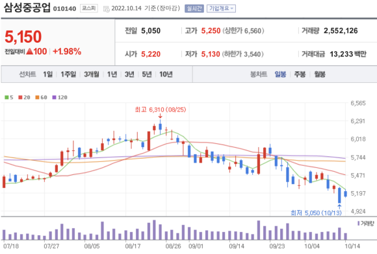Click the red up-triangle change icon
The width and height of the screenshot is (377, 254).
(29, 51)
